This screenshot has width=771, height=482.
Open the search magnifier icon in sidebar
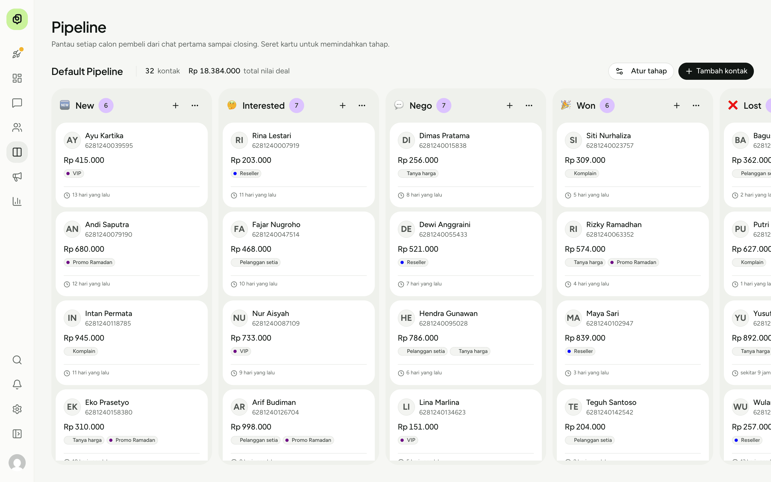(17, 360)
